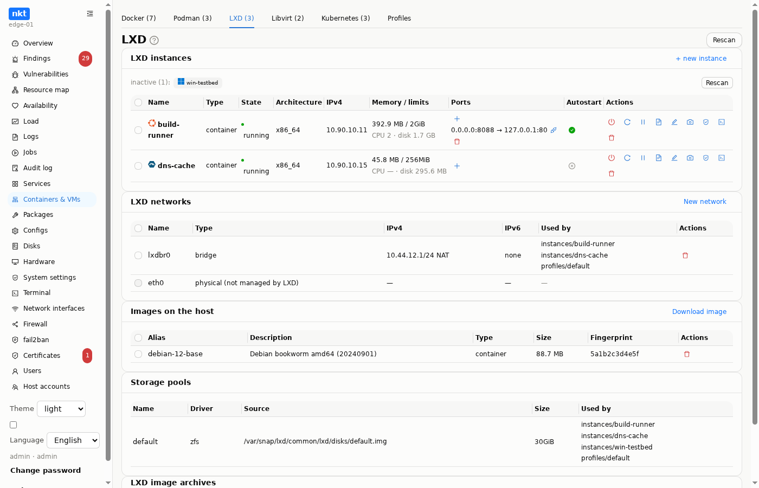Open the inactive win-testbed instance chip
759x488 pixels.
point(198,82)
